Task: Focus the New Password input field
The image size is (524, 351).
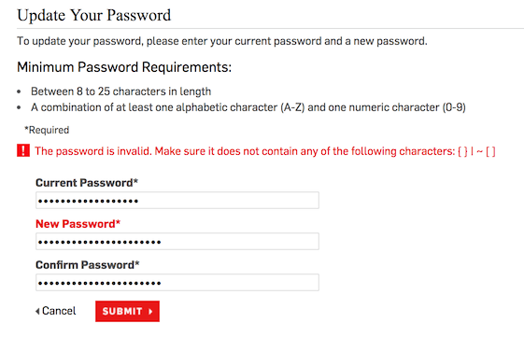Action: tap(177, 242)
